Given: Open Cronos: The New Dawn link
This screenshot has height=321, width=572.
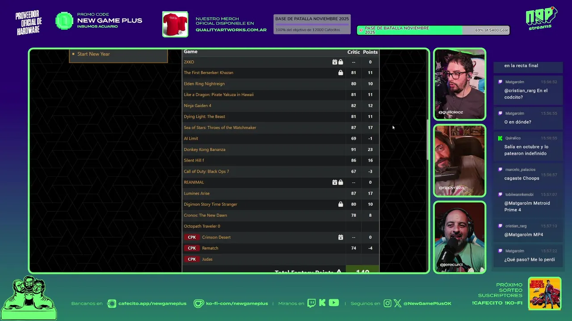Looking at the screenshot, I should point(206,215).
